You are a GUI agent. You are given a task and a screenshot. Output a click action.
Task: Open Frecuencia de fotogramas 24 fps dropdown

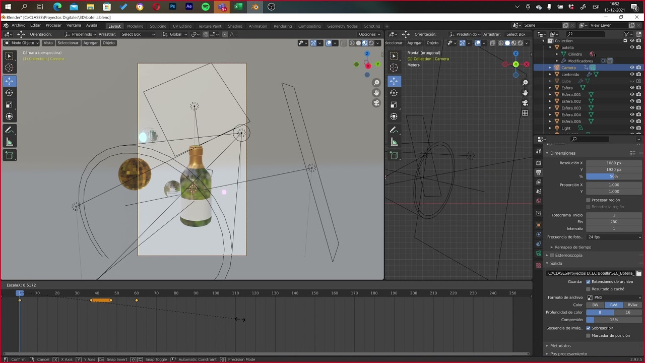614,237
